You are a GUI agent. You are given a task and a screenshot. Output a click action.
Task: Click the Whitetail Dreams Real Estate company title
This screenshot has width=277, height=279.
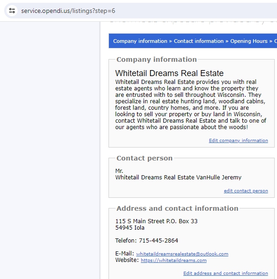point(169,73)
